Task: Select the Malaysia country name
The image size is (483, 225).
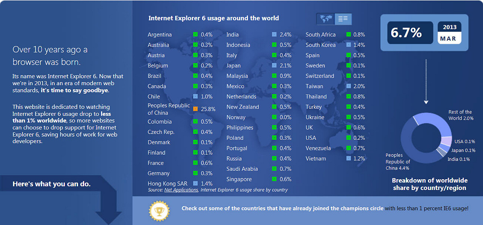Action: coord(237,76)
